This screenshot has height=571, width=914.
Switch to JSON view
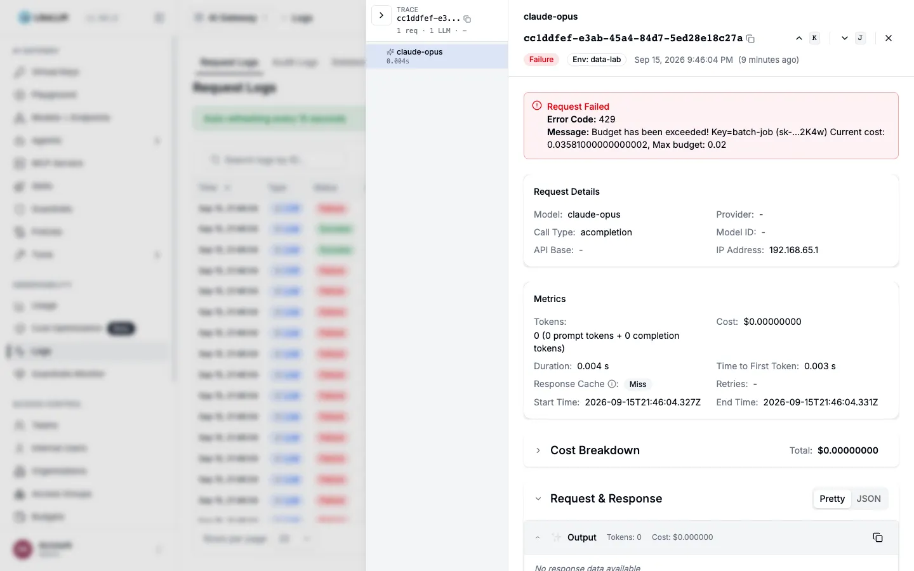coord(868,499)
